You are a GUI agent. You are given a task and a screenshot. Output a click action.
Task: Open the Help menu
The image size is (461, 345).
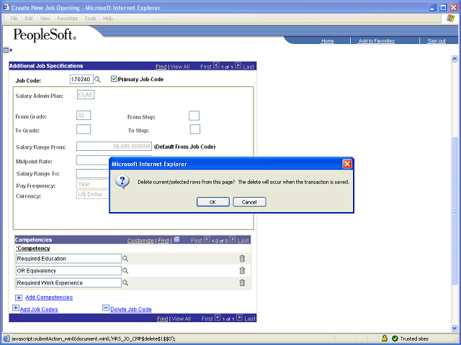pos(107,19)
